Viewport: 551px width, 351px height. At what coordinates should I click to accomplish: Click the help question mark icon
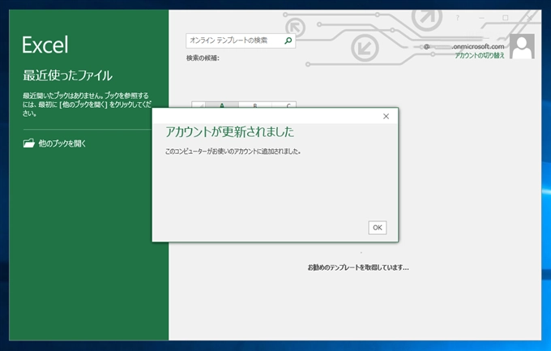click(x=458, y=18)
